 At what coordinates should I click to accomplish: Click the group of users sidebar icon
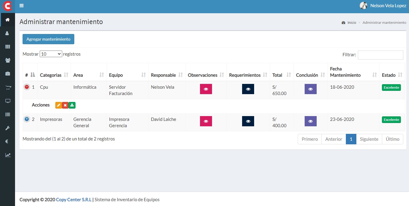[x=8, y=60]
